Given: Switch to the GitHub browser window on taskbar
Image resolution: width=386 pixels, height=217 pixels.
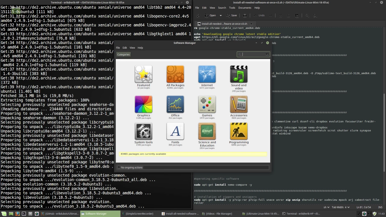Looking at the screenshot, I should pyautogui.click(x=60, y=214).
